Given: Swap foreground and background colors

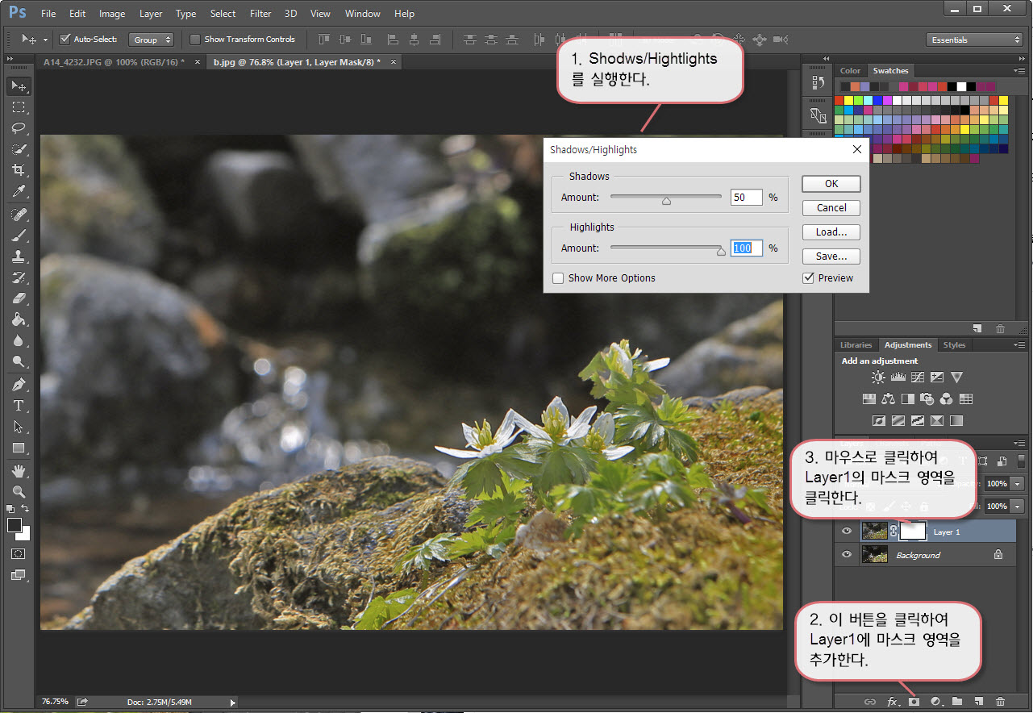Looking at the screenshot, I should (26, 509).
